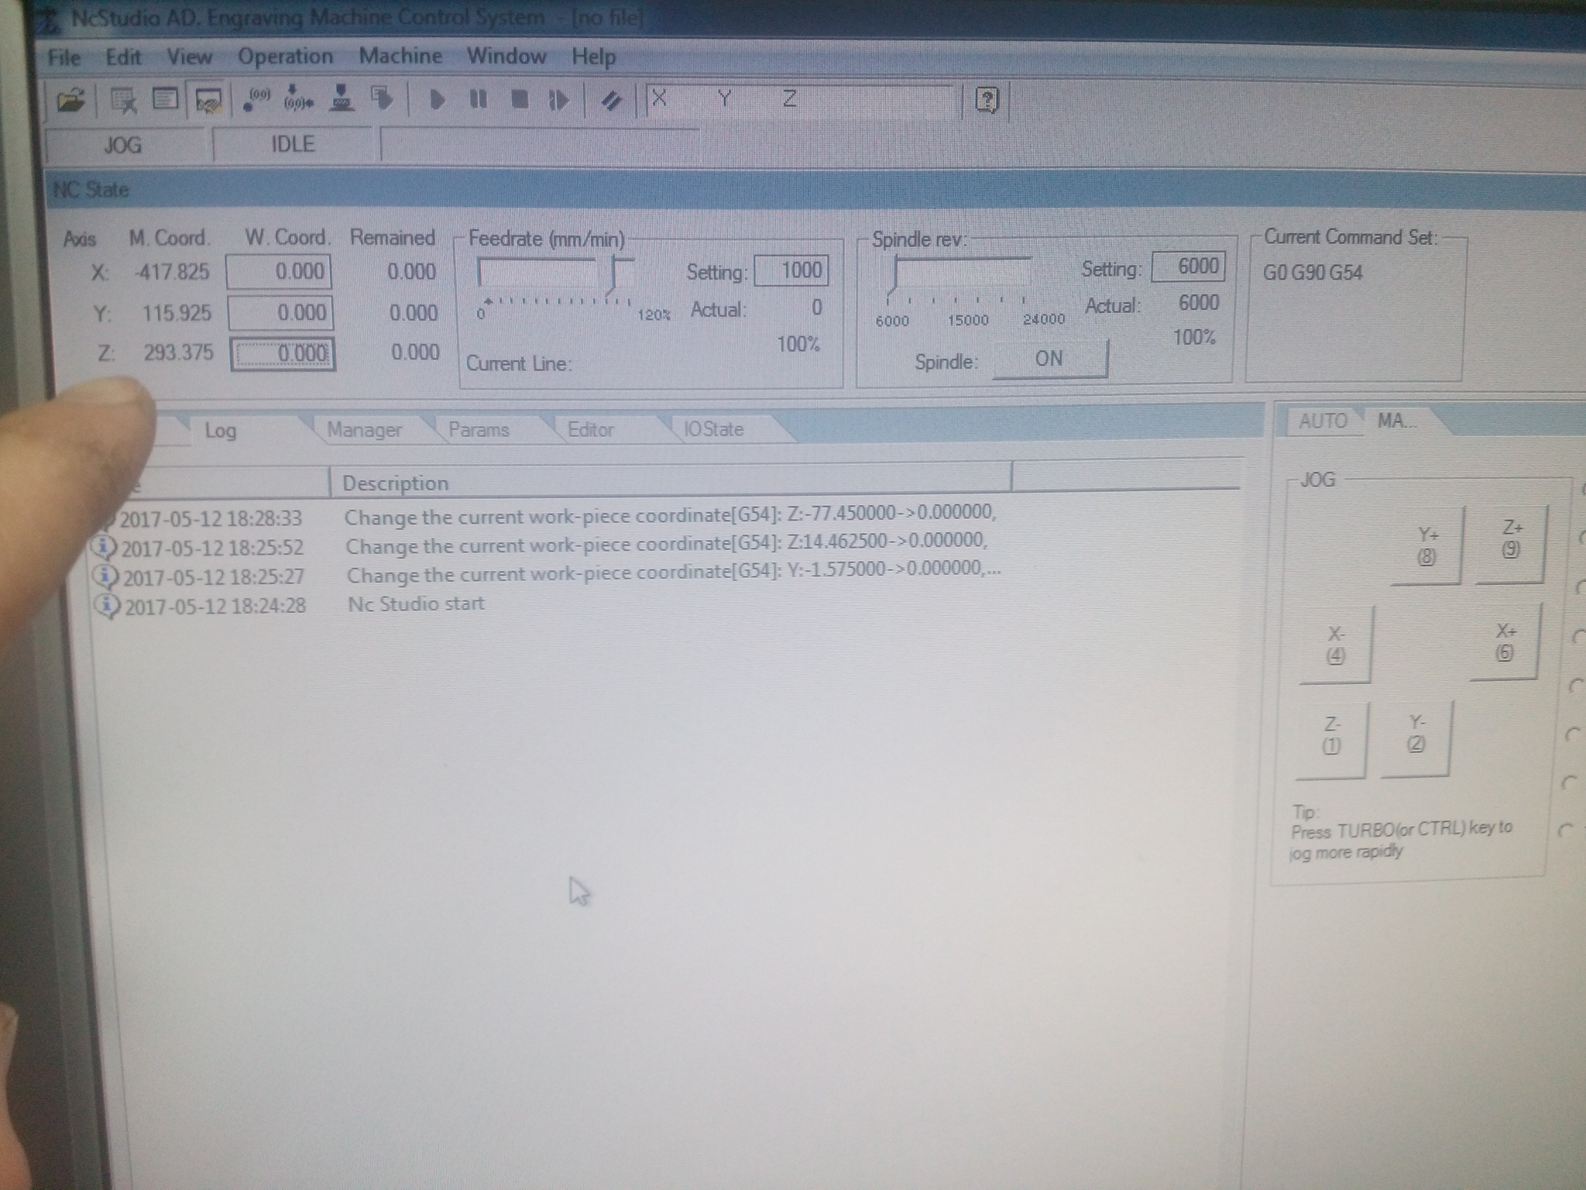Click the X- (4) jog button
Image resolution: width=1586 pixels, height=1190 pixels.
(1335, 645)
